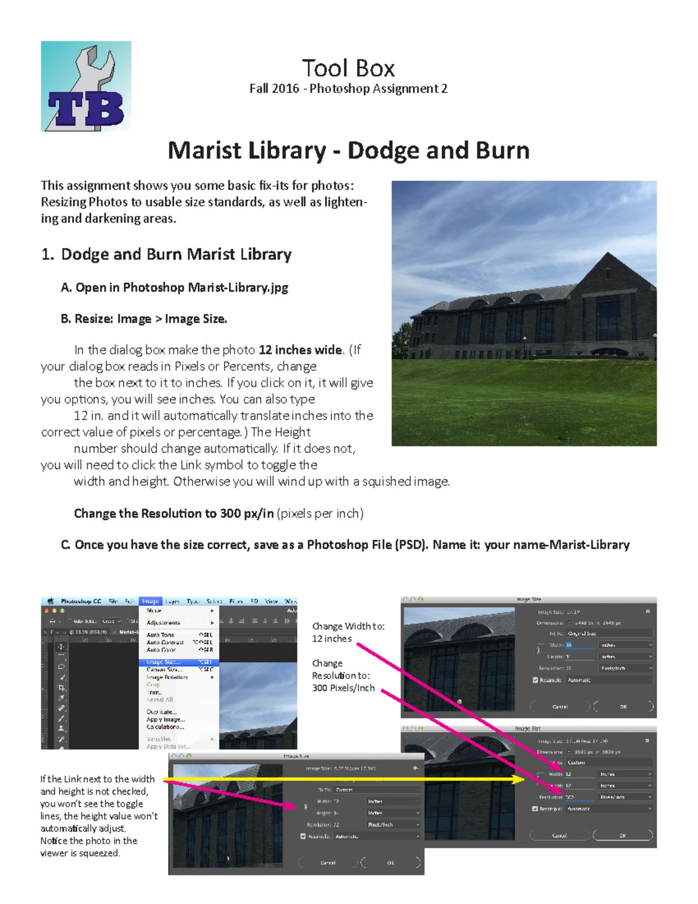Open the Filter menu

tap(236, 601)
